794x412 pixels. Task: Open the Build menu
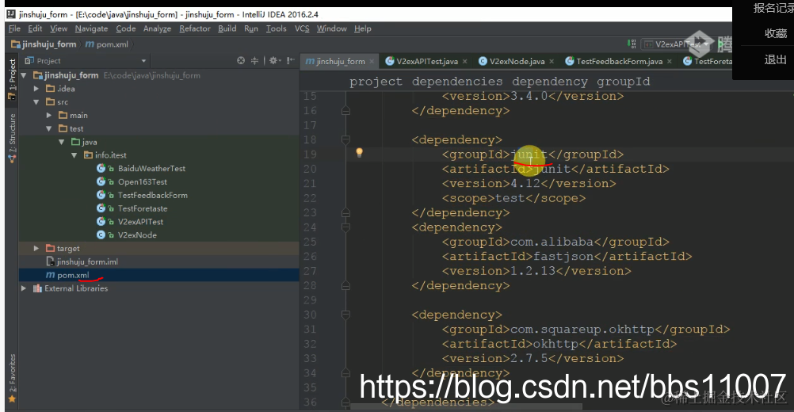click(227, 29)
